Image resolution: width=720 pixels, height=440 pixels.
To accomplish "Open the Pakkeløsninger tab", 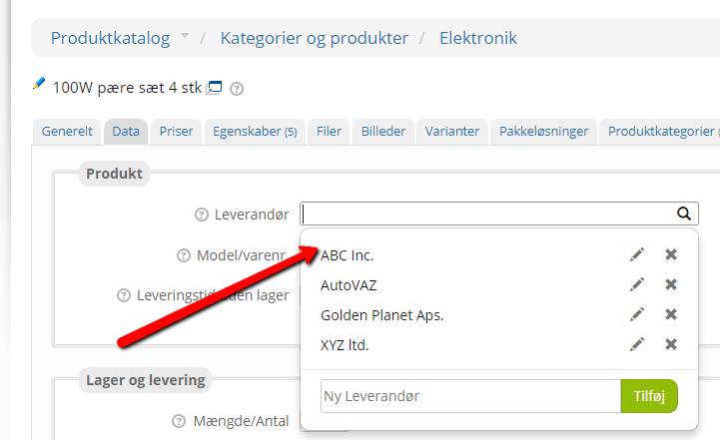I will pyautogui.click(x=543, y=132).
